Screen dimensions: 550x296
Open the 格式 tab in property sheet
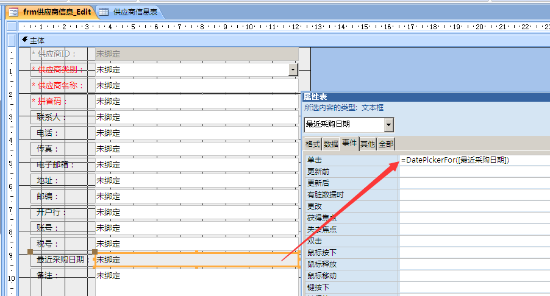(x=312, y=144)
